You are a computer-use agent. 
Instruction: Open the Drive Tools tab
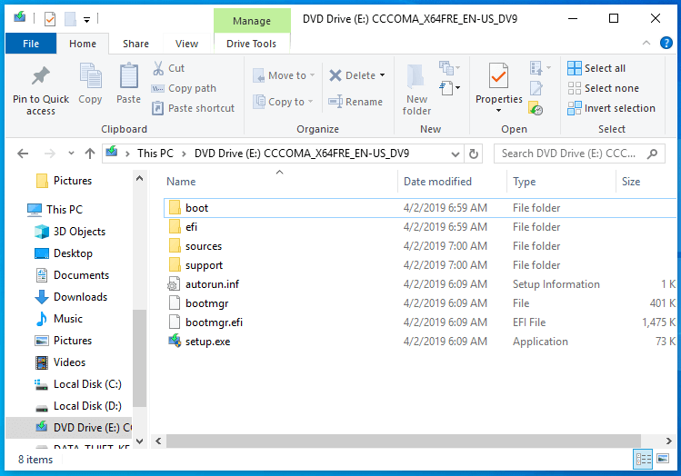click(251, 44)
